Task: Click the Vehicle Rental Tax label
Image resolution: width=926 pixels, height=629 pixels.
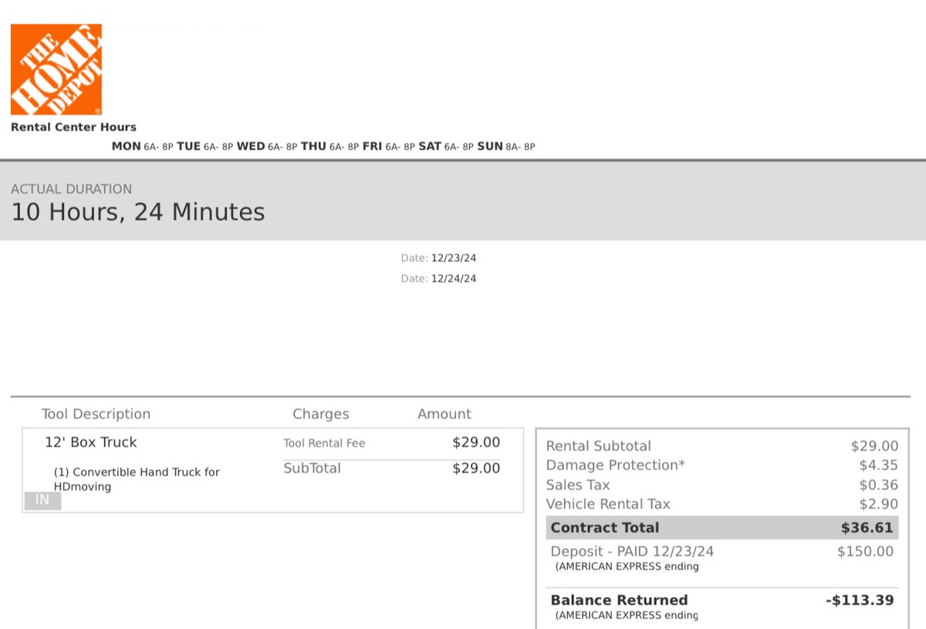Action: [x=608, y=504]
